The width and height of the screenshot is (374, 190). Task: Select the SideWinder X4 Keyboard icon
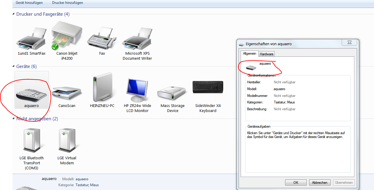pos(208,87)
